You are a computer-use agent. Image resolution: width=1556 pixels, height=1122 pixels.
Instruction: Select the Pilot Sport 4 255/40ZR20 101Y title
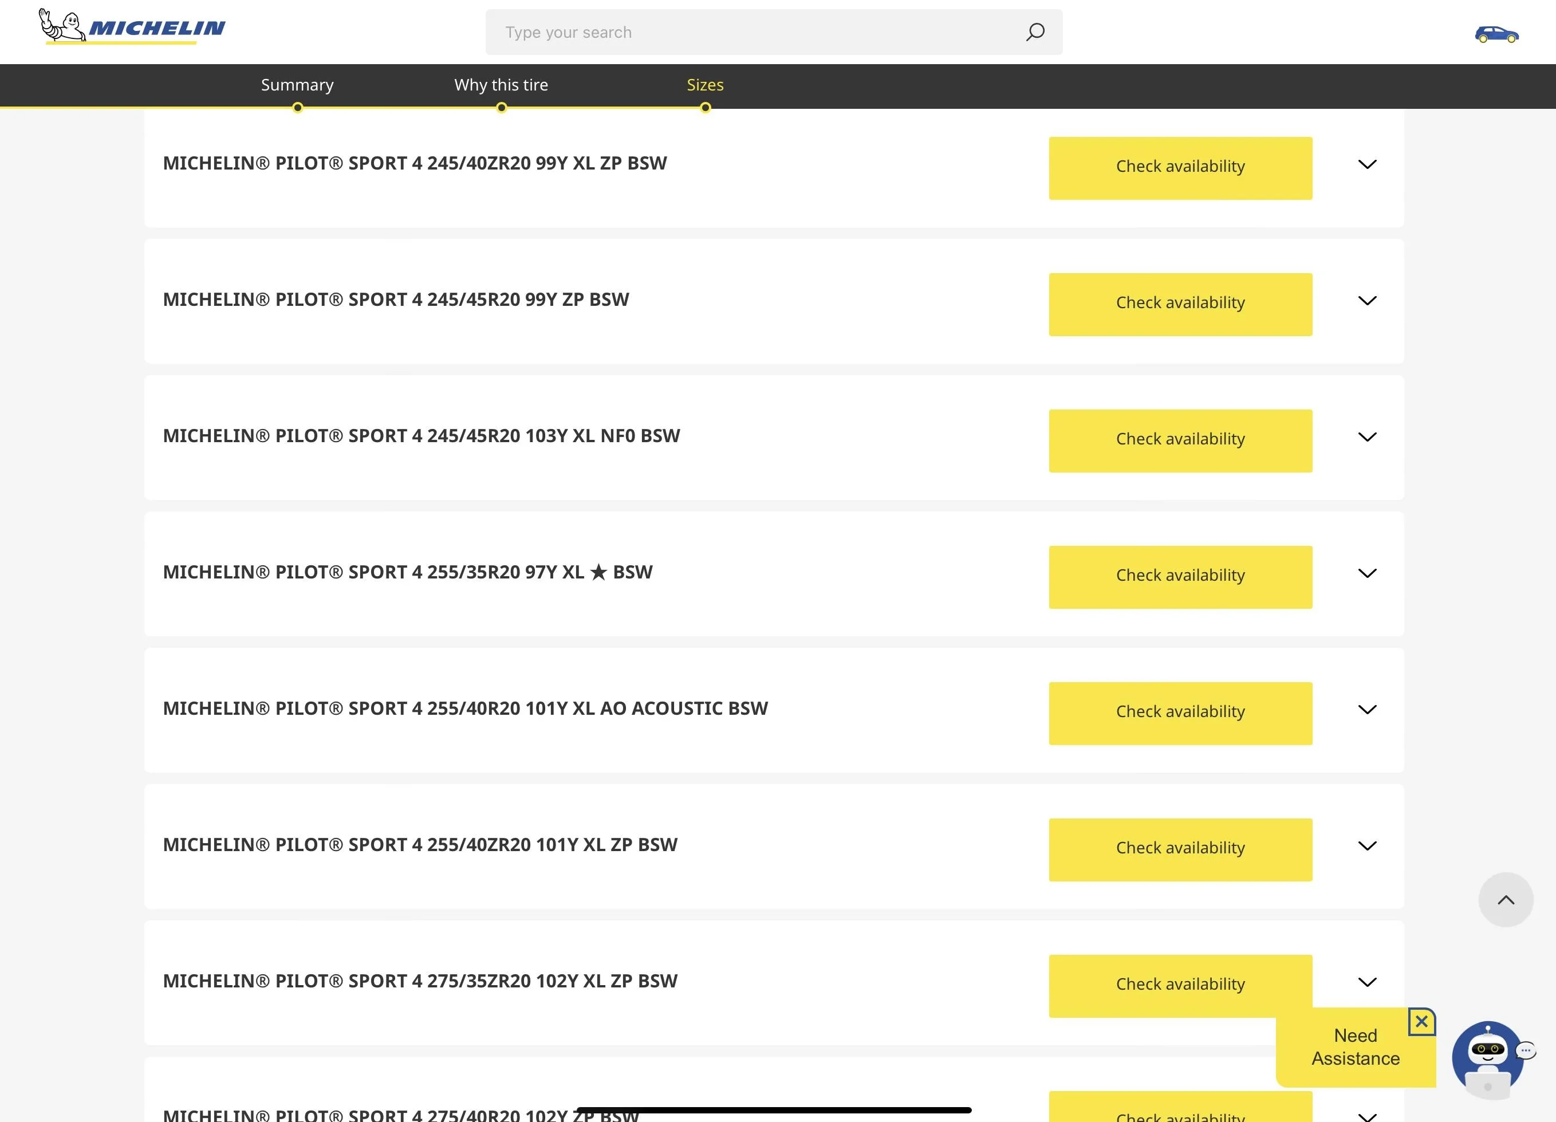420,845
